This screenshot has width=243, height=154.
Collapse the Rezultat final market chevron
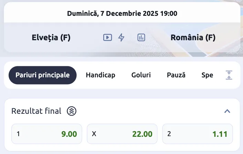(x=227, y=111)
